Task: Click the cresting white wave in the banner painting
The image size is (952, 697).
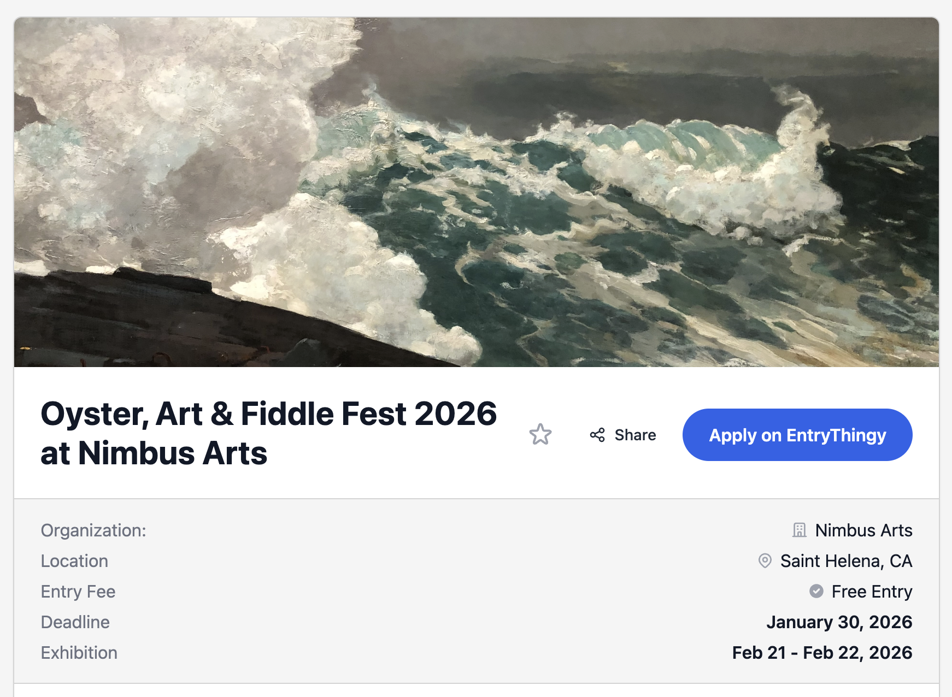Action: tap(710, 169)
